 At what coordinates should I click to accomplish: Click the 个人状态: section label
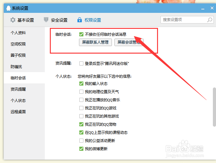64,76
